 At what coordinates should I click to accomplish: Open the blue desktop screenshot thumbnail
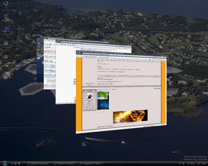tap(103, 105)
